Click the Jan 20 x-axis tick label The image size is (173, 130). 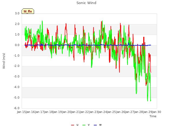66,112
